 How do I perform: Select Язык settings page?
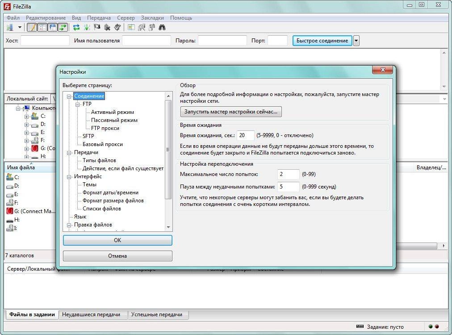pos(80,217)
